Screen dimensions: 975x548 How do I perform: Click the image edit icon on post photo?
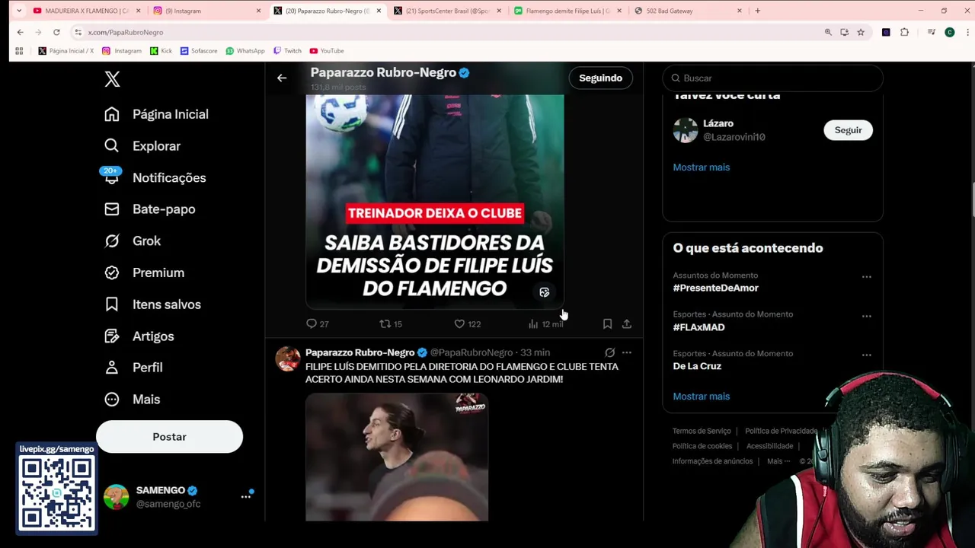point(544,292)
